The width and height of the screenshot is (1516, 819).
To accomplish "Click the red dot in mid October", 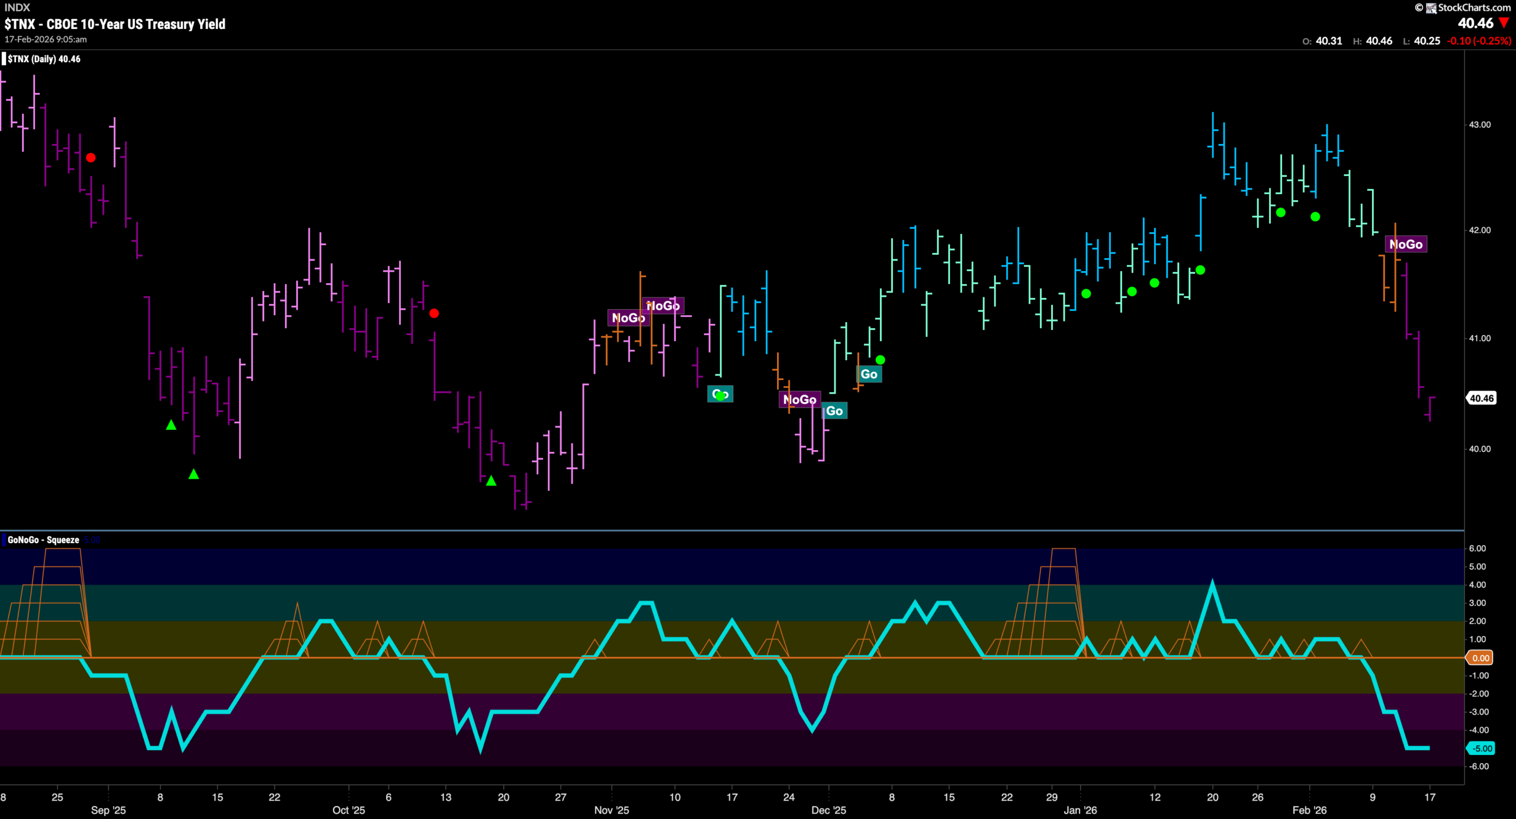I will click(434, 313).
